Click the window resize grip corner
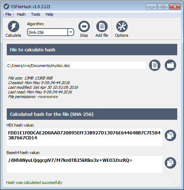This screenshot has width=184, height=190. coord(179,185)
